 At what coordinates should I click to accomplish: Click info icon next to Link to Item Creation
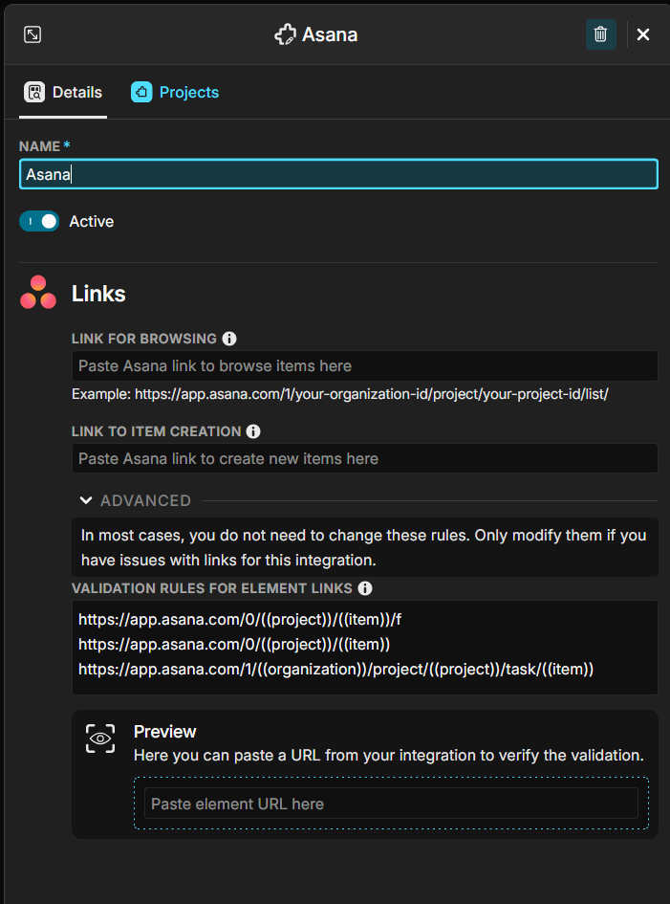pyautogui.click(x=253, y=431)
